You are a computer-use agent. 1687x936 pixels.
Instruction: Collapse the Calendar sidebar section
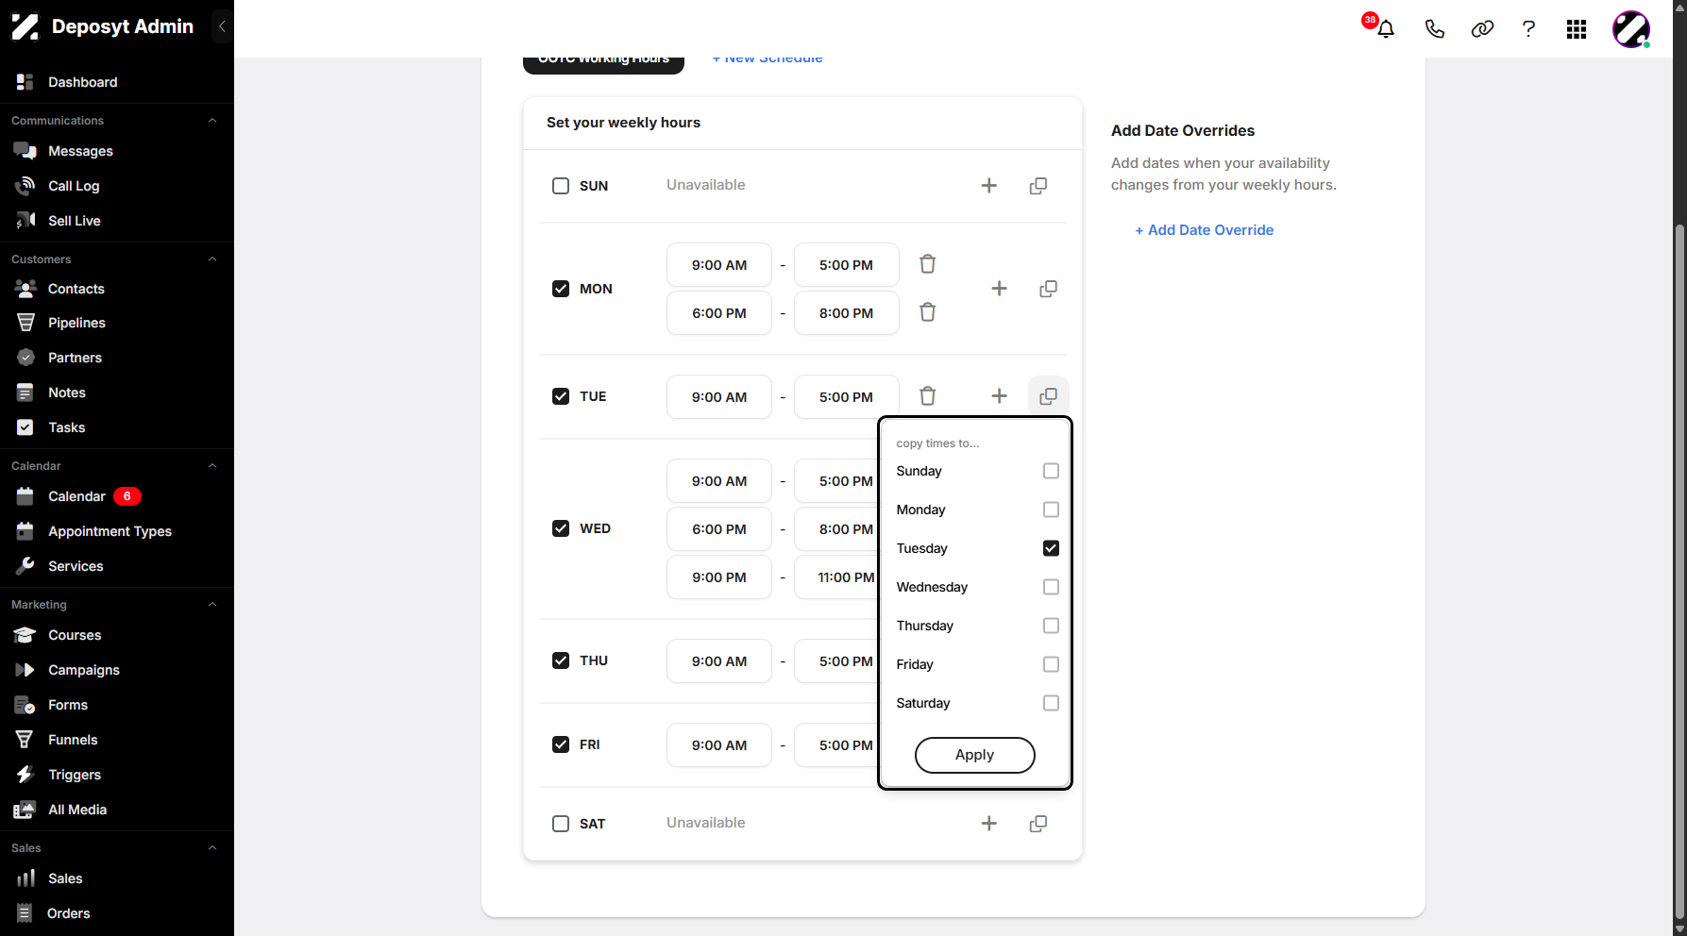tap(212, 466)
